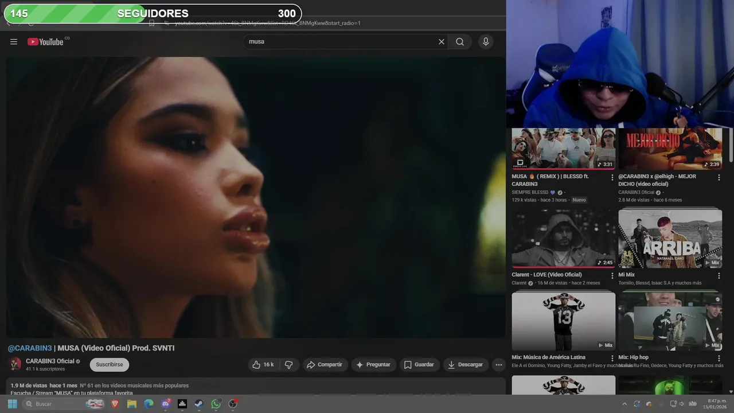Click the main MUSA video player
The image size is (734, 413).
pyautogui.click(x=256, y=197)
